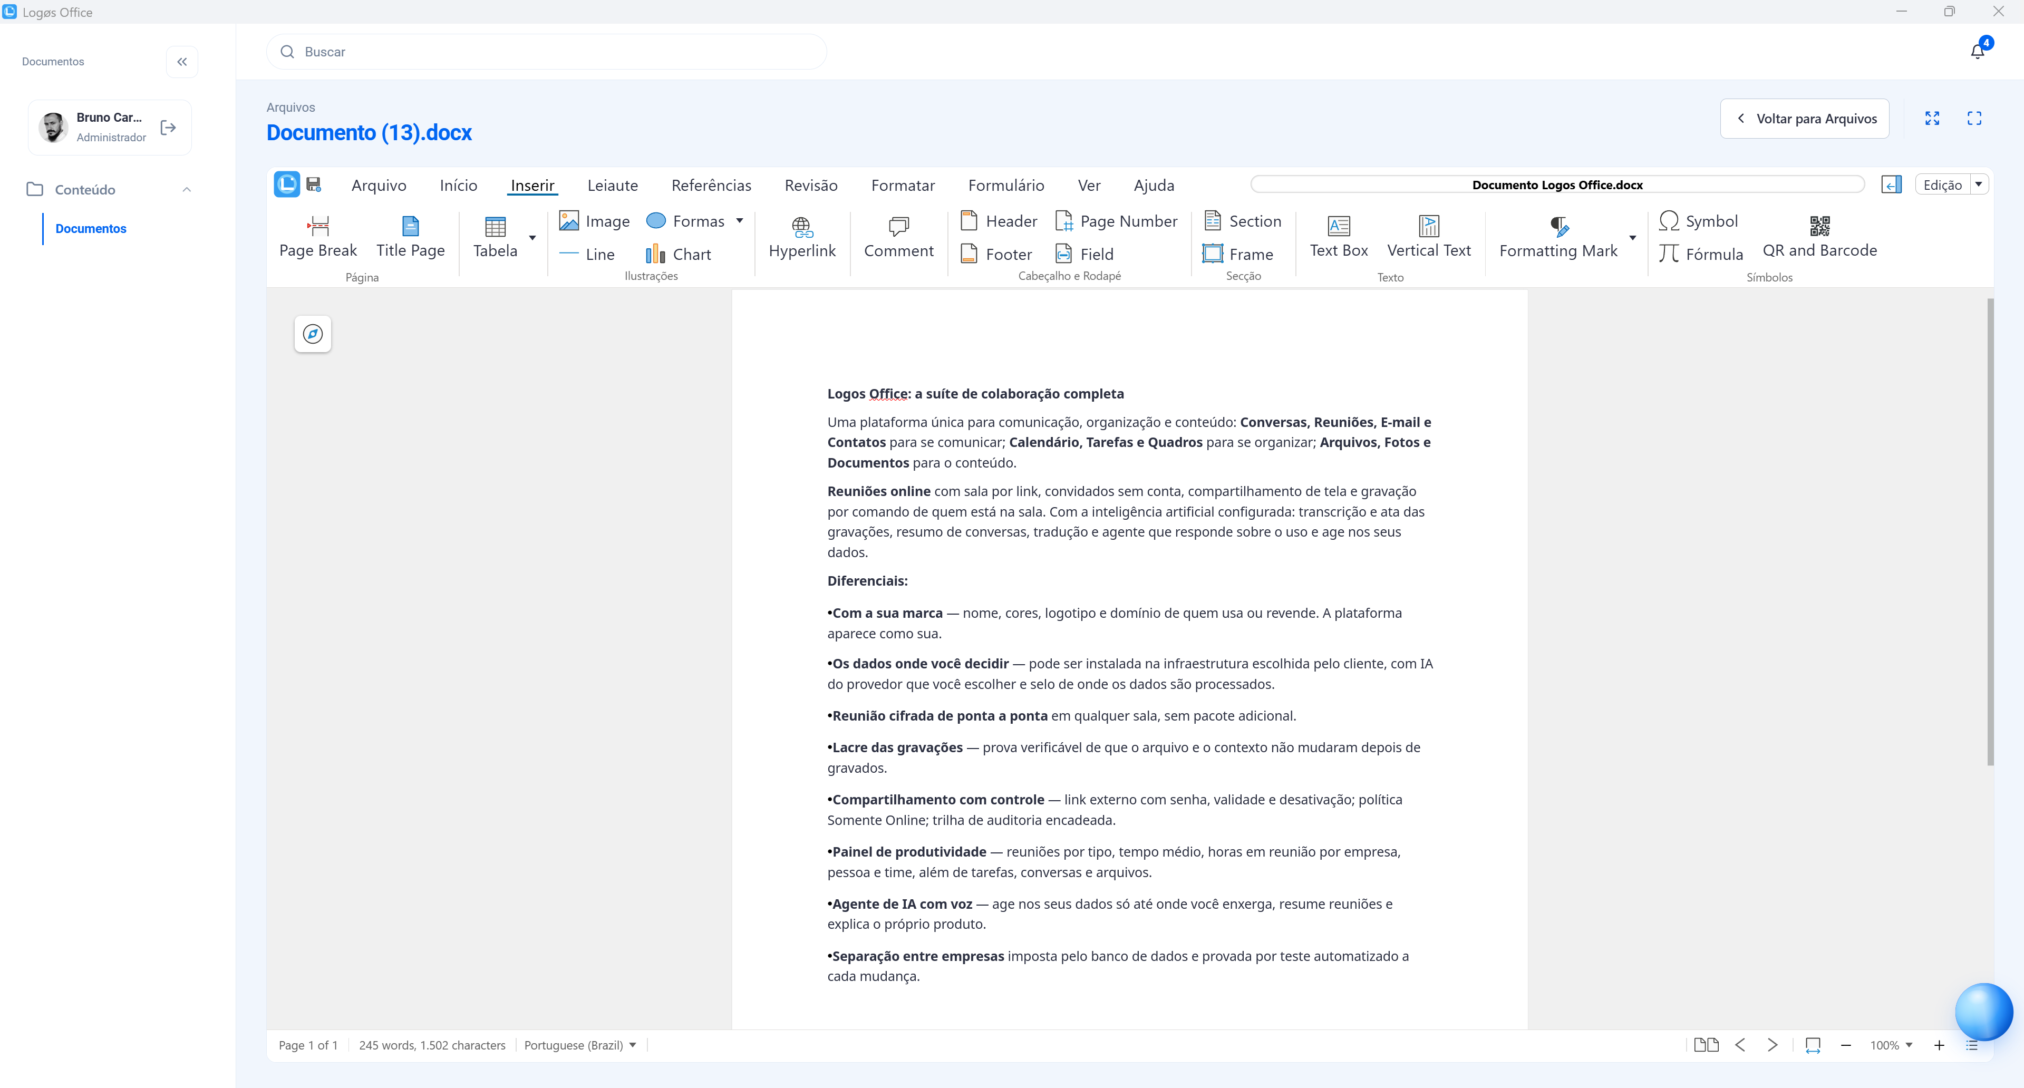Open the notifications bell
The image size is (2024, 1088).
[1977, 51]
